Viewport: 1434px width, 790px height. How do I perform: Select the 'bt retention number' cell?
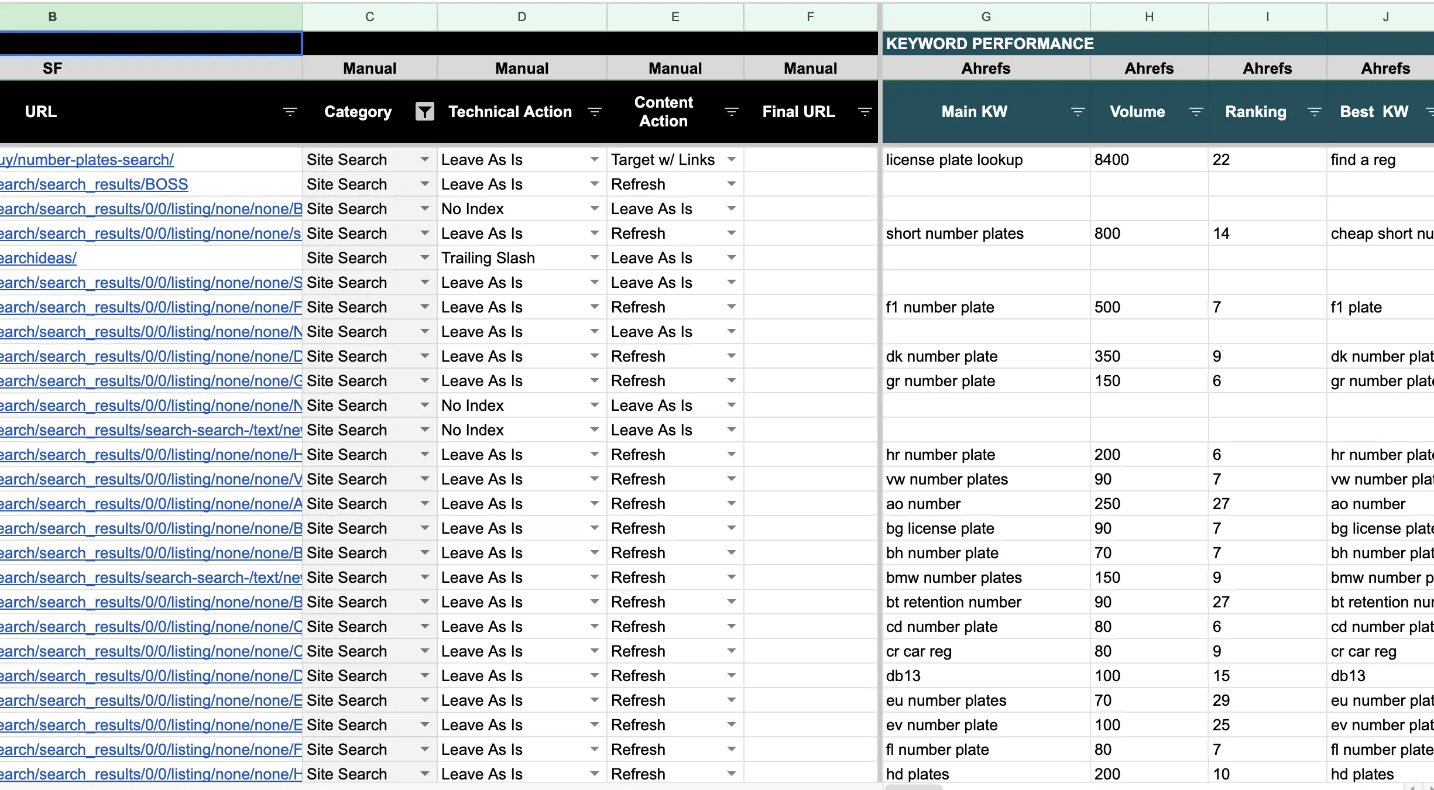coord(986,602)
